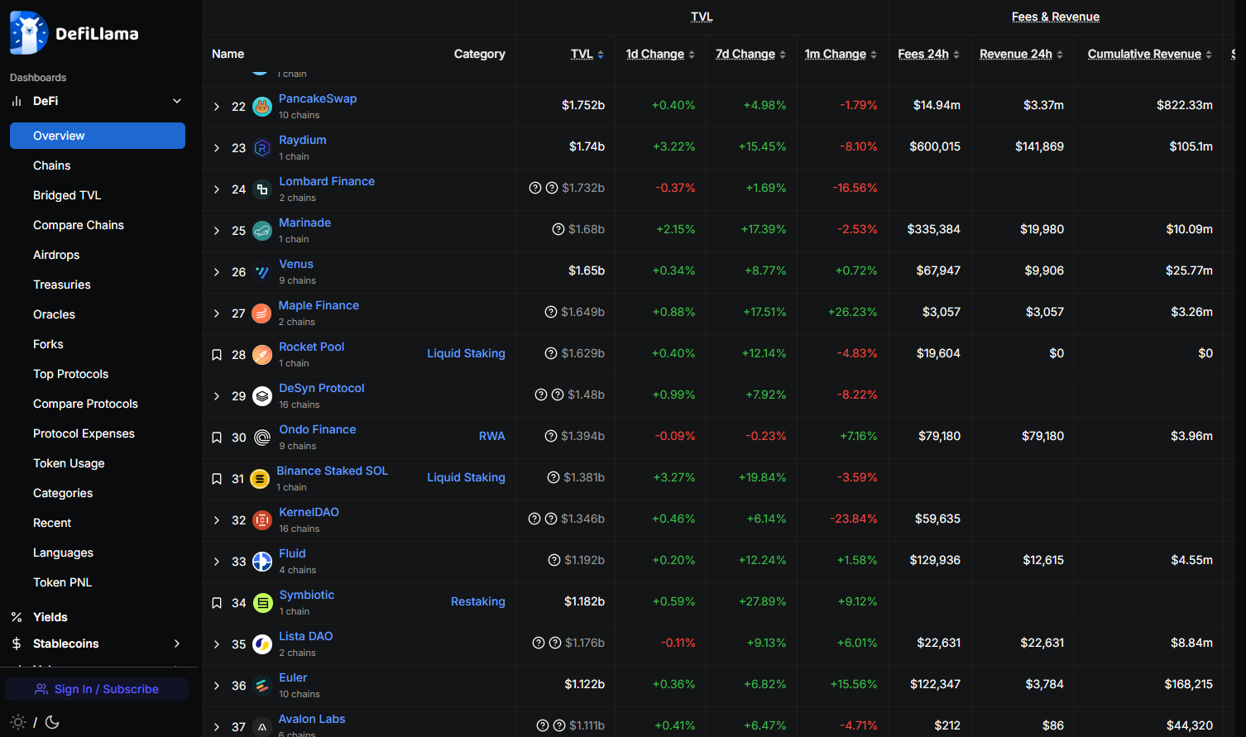Click the question mark icon beside Fluid TVL
The width and height of the screenshot is (1246, 737).
[554, 560]
